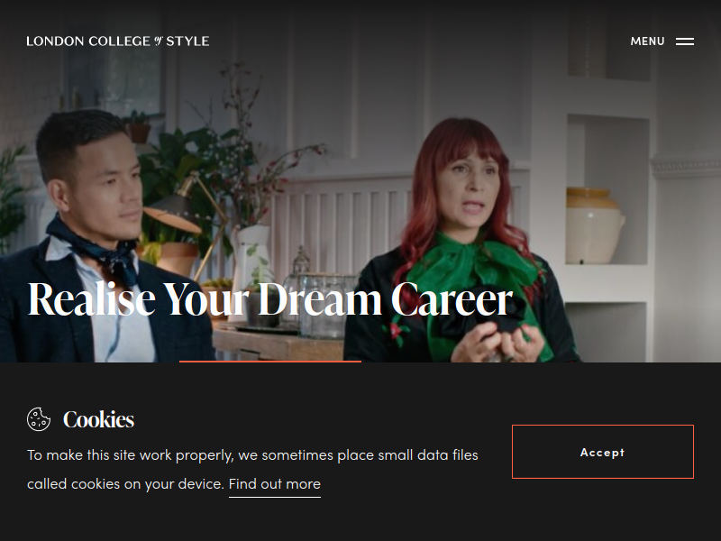Click the Cookies heading text
721x541 pixels.
coord(98,419)
